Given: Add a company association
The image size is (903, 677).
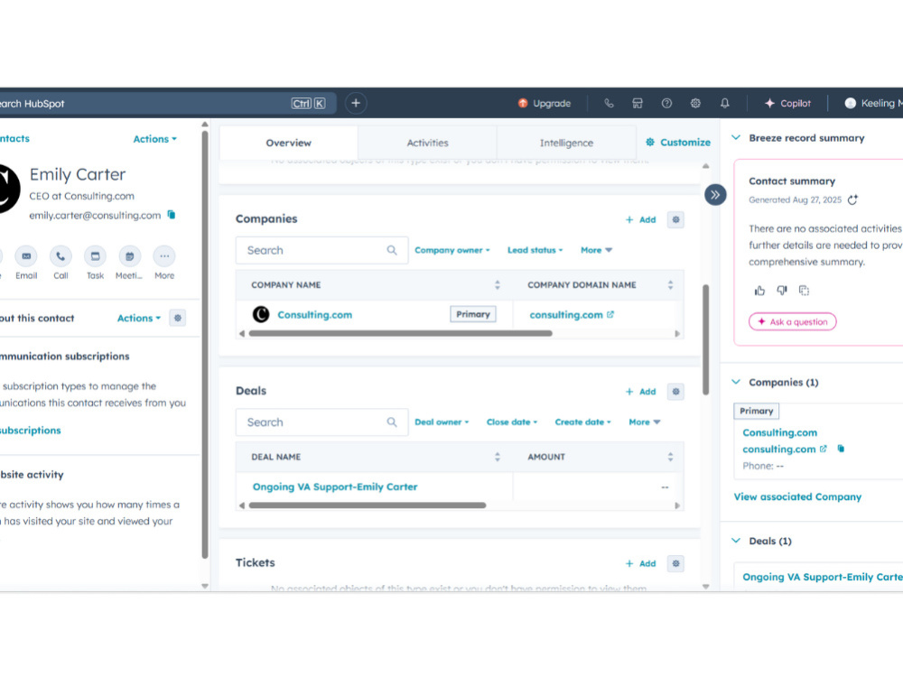Looking at the screenshot, I should tap(641, 219).
